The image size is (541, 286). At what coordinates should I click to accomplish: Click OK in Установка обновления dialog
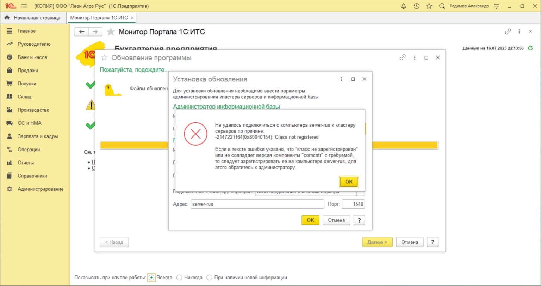pos(310,220)
